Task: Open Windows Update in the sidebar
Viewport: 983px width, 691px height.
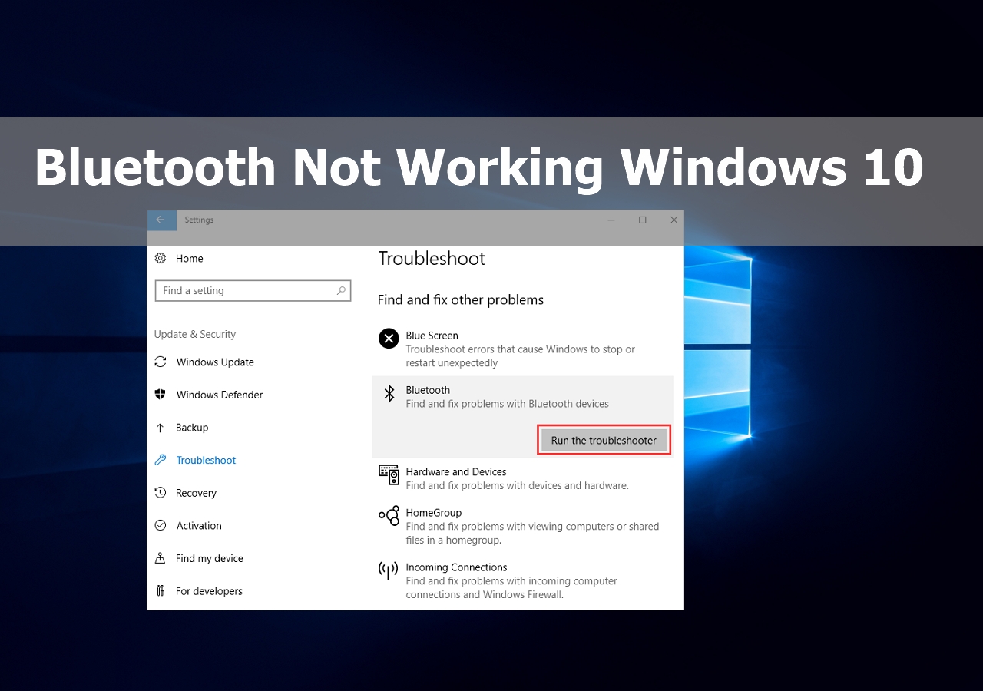Action: pyautogui.click(x=215, y=362)
